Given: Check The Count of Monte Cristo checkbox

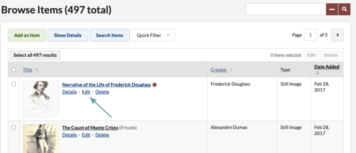Looking at the screenshot, I should click(14, 128).
